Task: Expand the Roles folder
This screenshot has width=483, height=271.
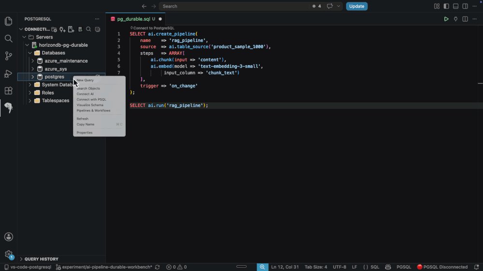Action: coord(30,93)
